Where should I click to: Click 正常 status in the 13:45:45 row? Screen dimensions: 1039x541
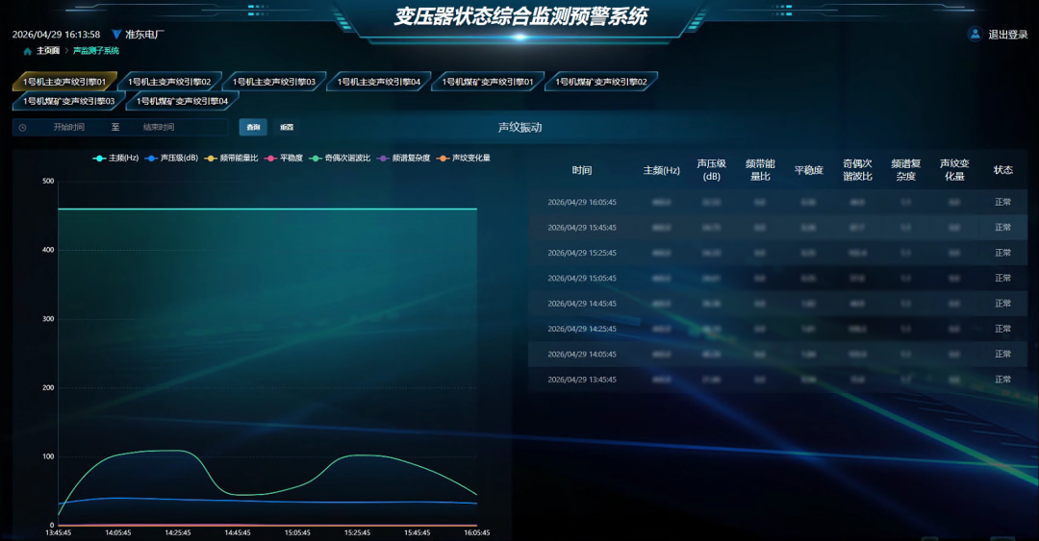1003,380
